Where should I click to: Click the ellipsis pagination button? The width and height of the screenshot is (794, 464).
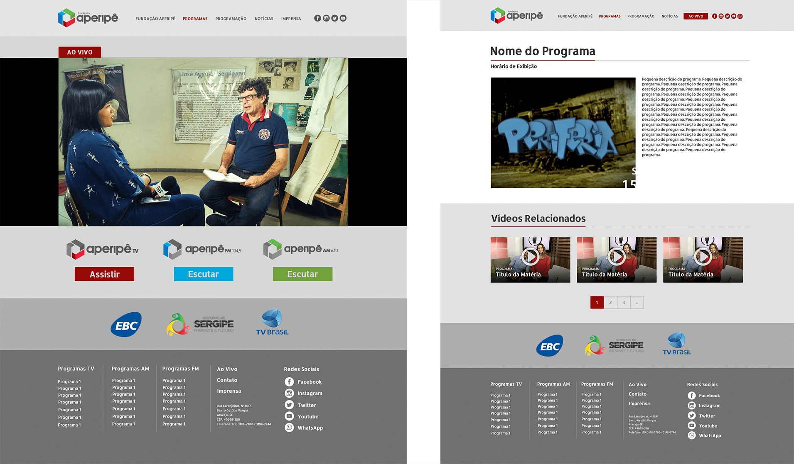pos(637,303)
